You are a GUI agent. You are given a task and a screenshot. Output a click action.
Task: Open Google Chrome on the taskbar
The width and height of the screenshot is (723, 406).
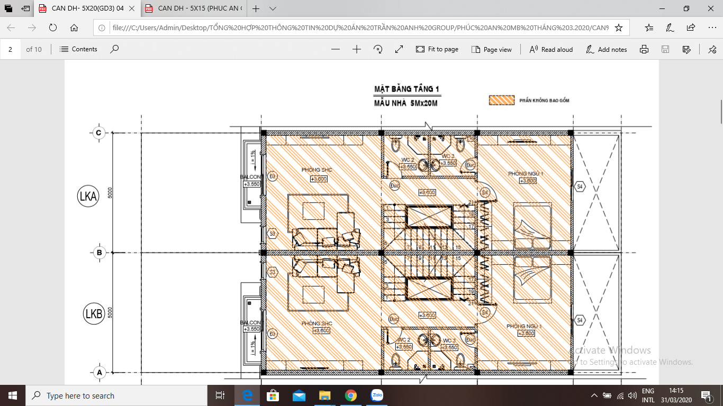(x=350, y=395)
